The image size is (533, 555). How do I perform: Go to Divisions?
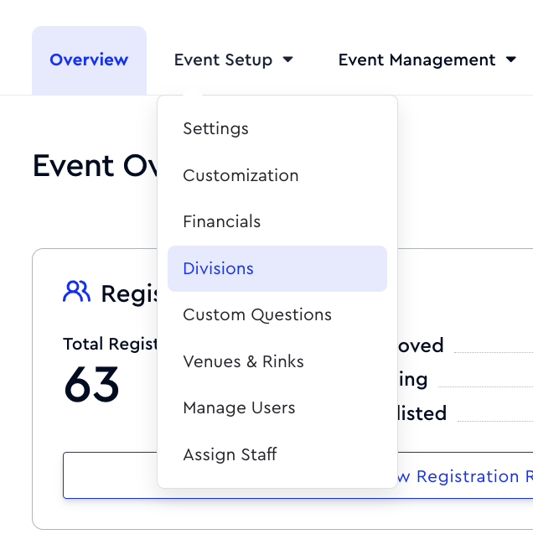pyautogui.click(x=277, y=268)
